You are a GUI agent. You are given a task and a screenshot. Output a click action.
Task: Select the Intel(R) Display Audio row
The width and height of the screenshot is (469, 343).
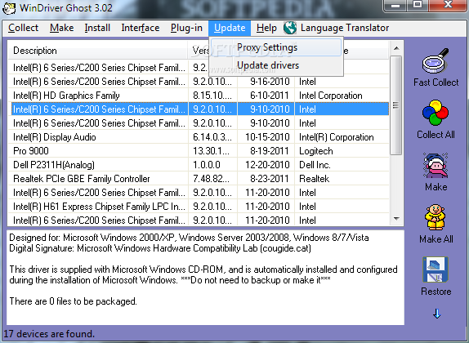pos(199,137)
